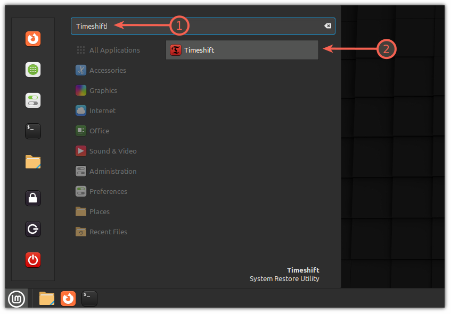
Task: Open the Graphics category label
Action: pyautogui.click(x=103, y=91)
